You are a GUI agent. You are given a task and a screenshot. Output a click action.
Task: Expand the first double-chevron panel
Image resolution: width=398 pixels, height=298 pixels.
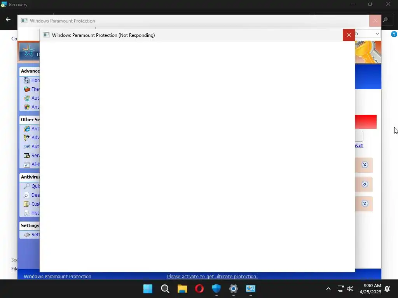(x=365, y=165)
